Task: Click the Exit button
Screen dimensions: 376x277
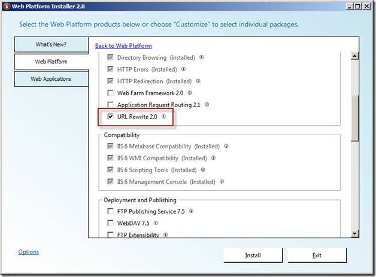Action: pyautogui.click(x=317, y=255)
